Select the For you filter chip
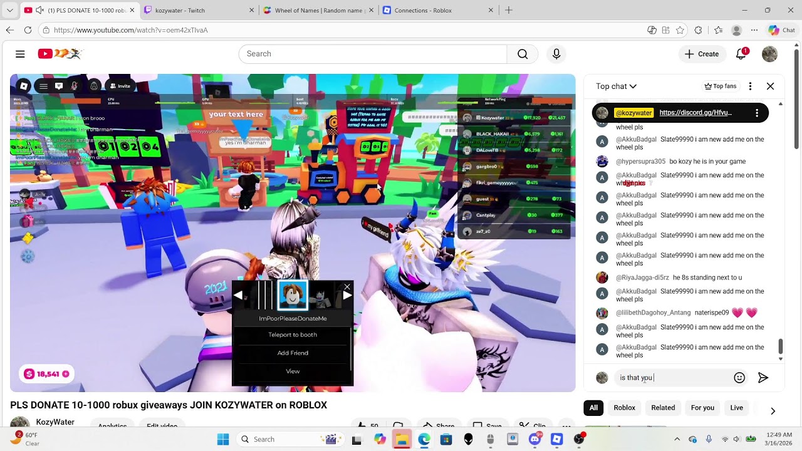The image size is (802, 451). point(702,408)
